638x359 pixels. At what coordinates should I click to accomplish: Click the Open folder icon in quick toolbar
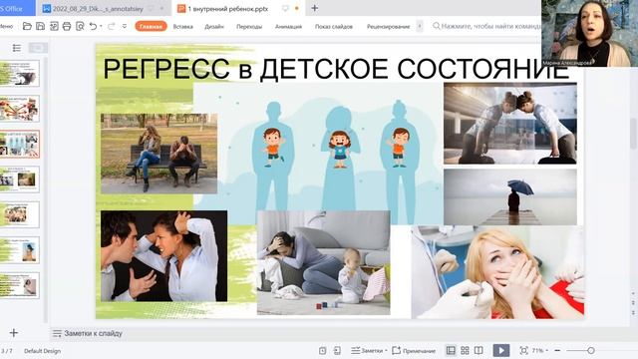click(x=27, y=27)
